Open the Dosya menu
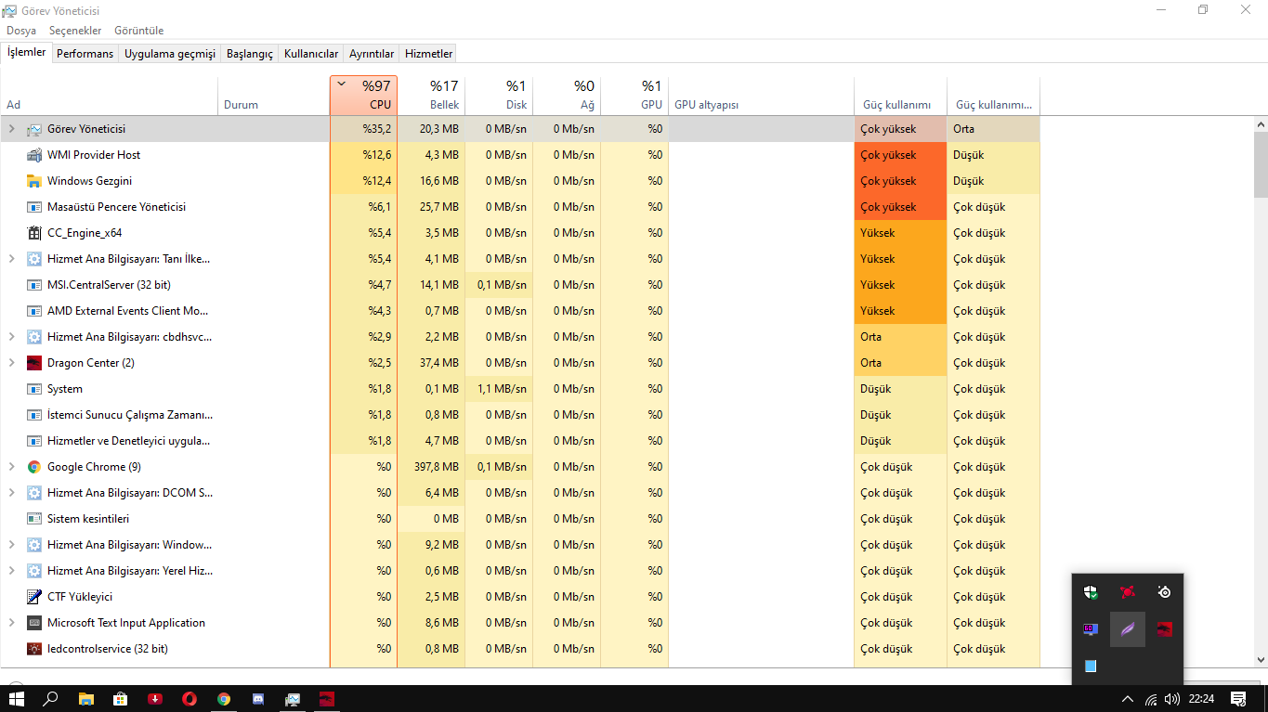Viewport: 1268px width, 712px height. point(21,31)
